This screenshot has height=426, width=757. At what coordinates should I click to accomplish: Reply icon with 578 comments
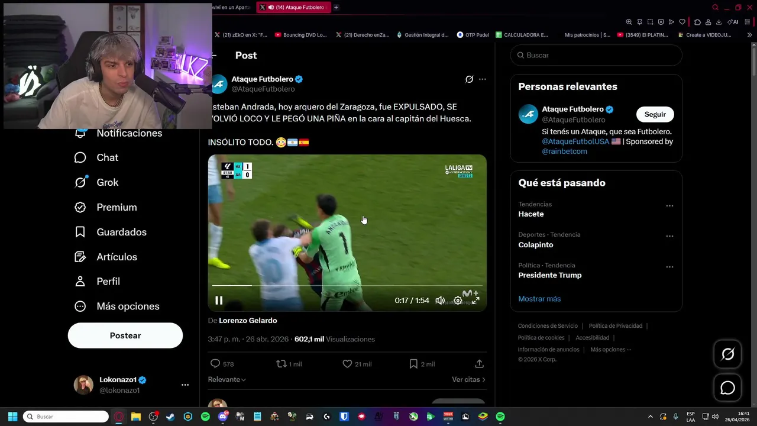(x=215, y=364)
